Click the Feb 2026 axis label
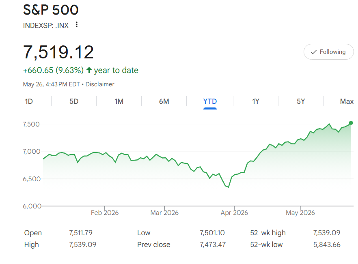 click(105, 212)
